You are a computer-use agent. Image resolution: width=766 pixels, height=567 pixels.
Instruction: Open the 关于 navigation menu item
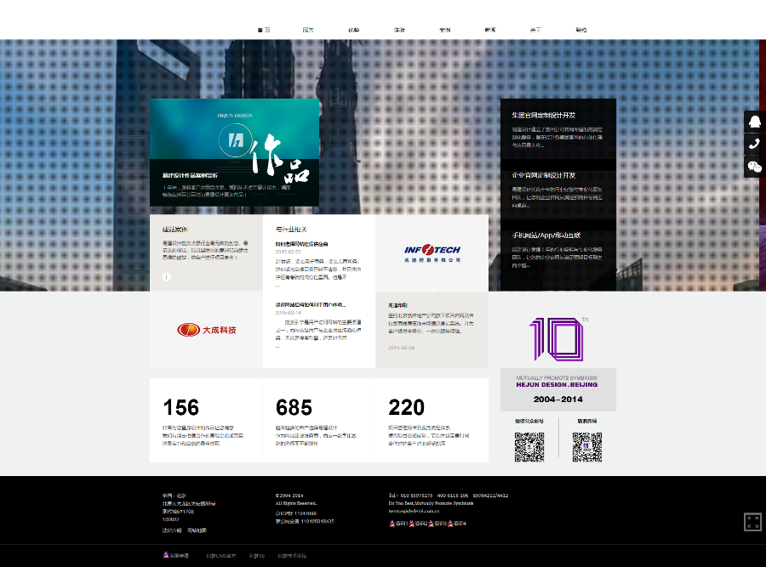536,30
